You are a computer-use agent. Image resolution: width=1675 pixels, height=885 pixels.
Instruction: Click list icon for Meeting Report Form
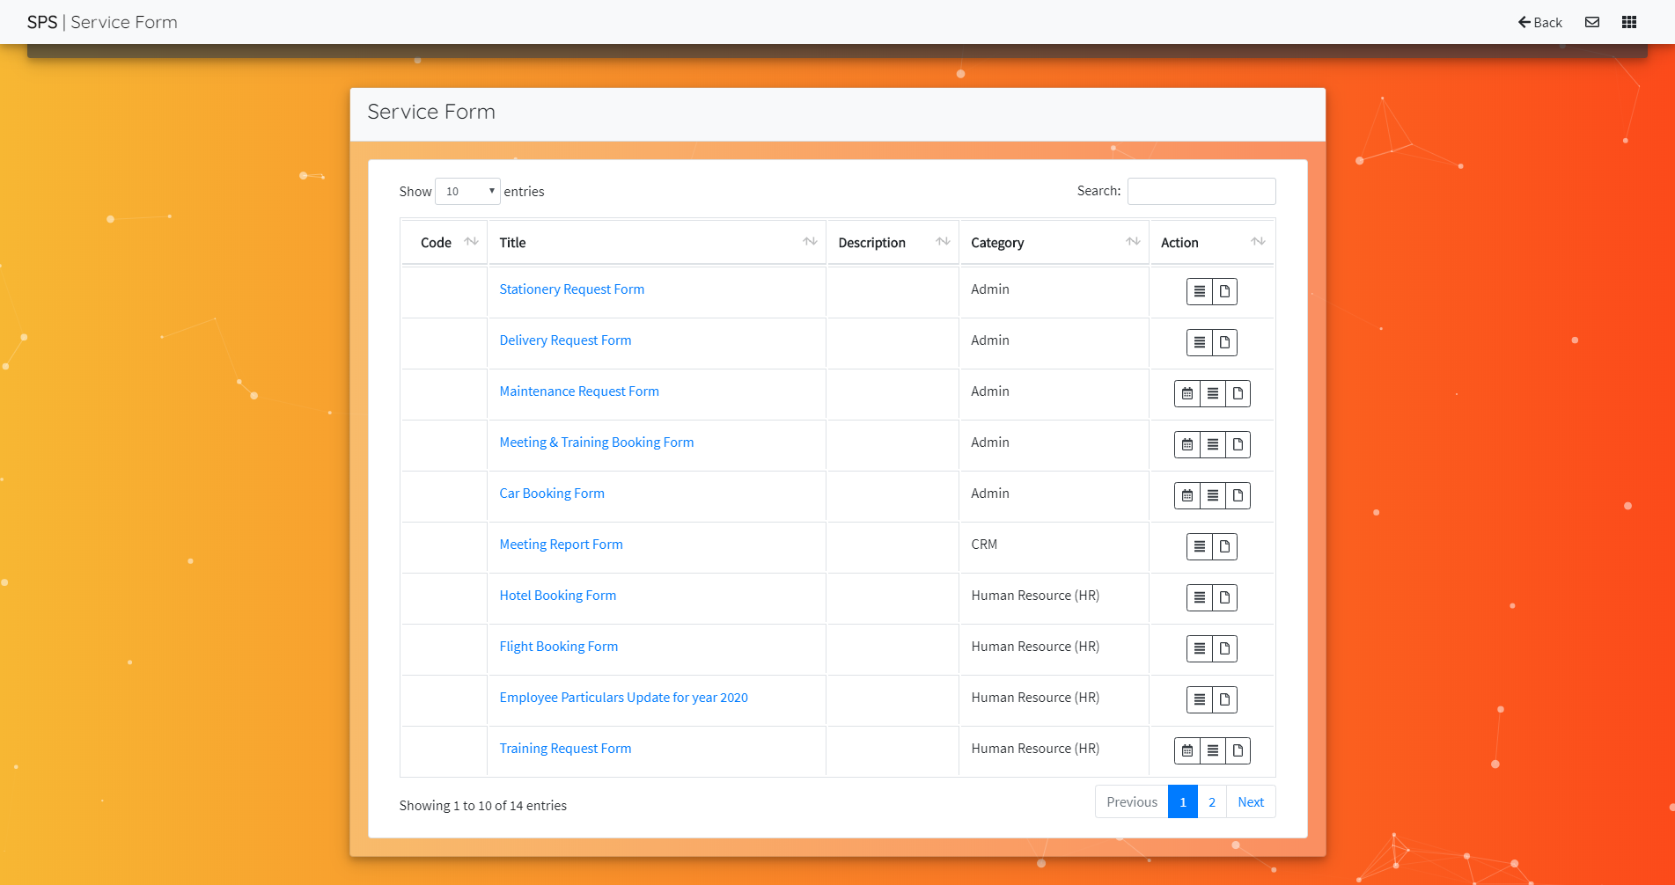(x=1200, y=546)
